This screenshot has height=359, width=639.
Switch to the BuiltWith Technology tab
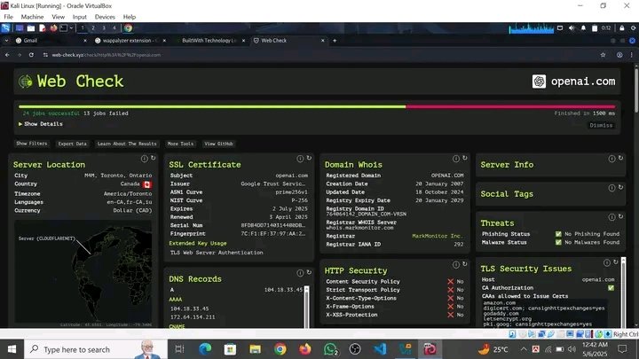(x=209, y=41)
